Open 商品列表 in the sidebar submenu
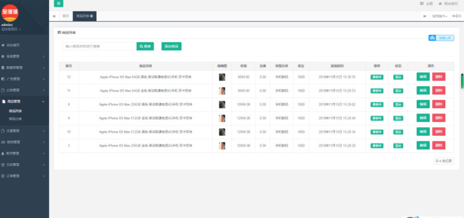464x218 pixels. coord(15,111)
